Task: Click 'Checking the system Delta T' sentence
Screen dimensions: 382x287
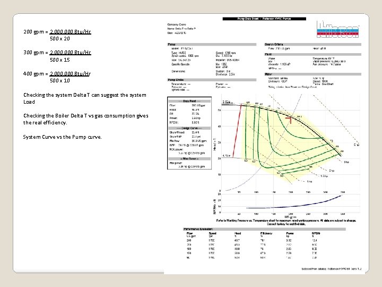Action: tap(85, 98)
